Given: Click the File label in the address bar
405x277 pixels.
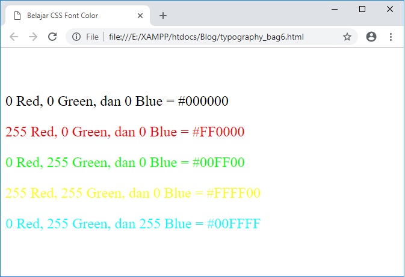Looking at the screenshot, I should coord(92,37).
